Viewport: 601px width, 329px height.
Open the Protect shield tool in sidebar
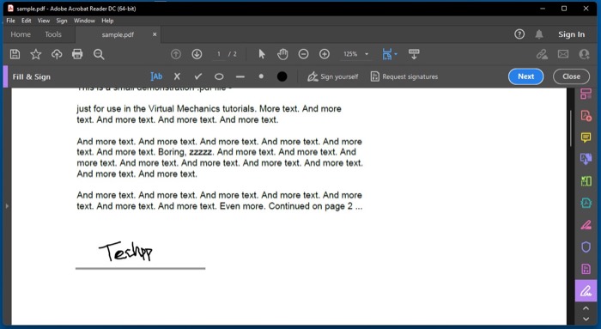pyautogui.click(x=586, y=247)
